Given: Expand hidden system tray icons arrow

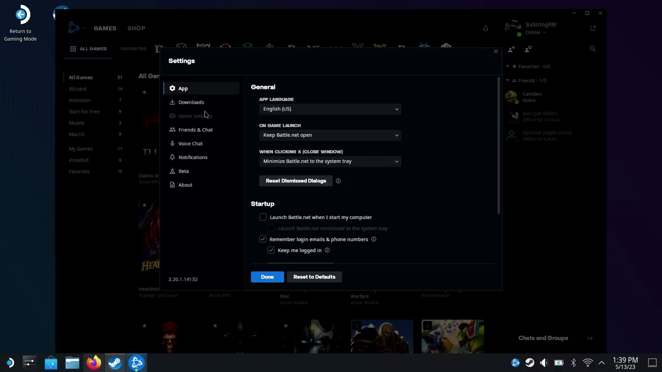Looking at the screenshot, I should point(601,363).
